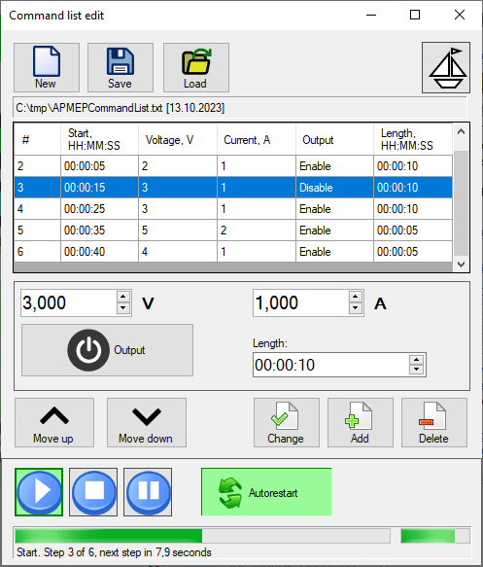Save the command list file
The image size is (483, 567).
(x=121, y=68)
